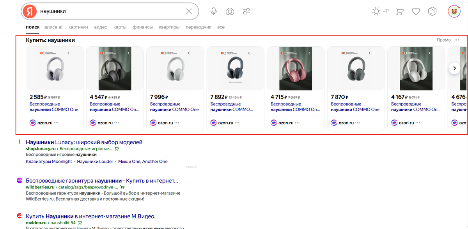Open the dark green headphones image priced 4 547 ₽
Viewport: 468px width, 229px height.
point(115,69)
